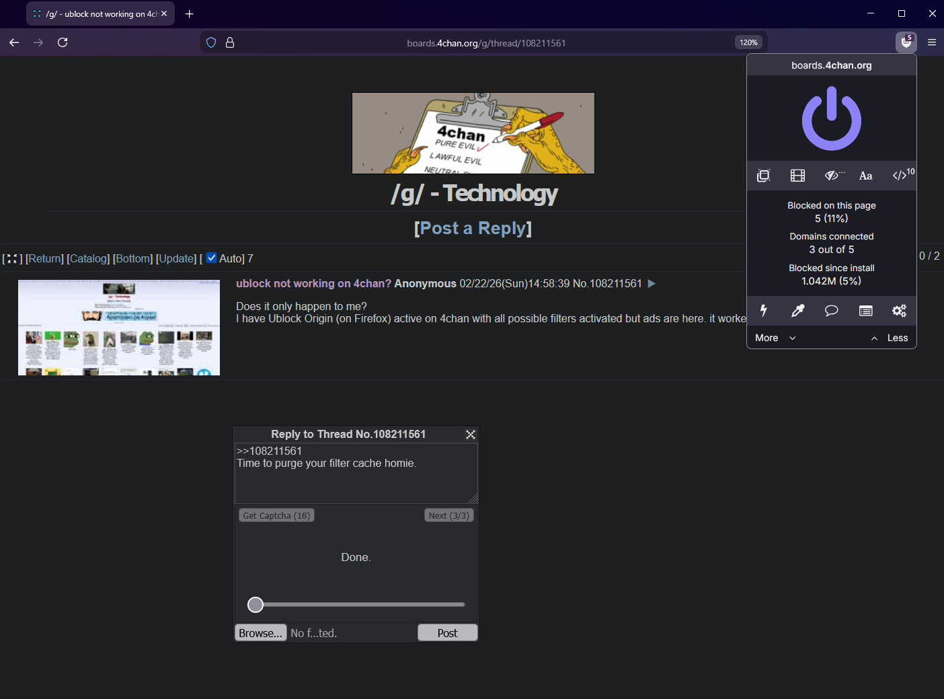Toggle block all popups icon in uBlock panel
This screenshot has height=699, width=944.
[763, 176]
